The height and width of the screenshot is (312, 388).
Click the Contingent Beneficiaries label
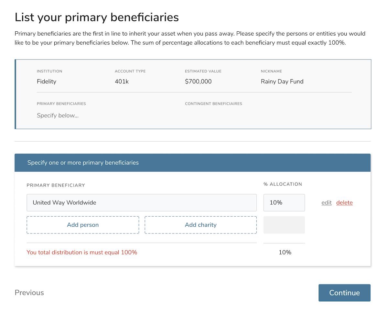[x=213, y=104]
